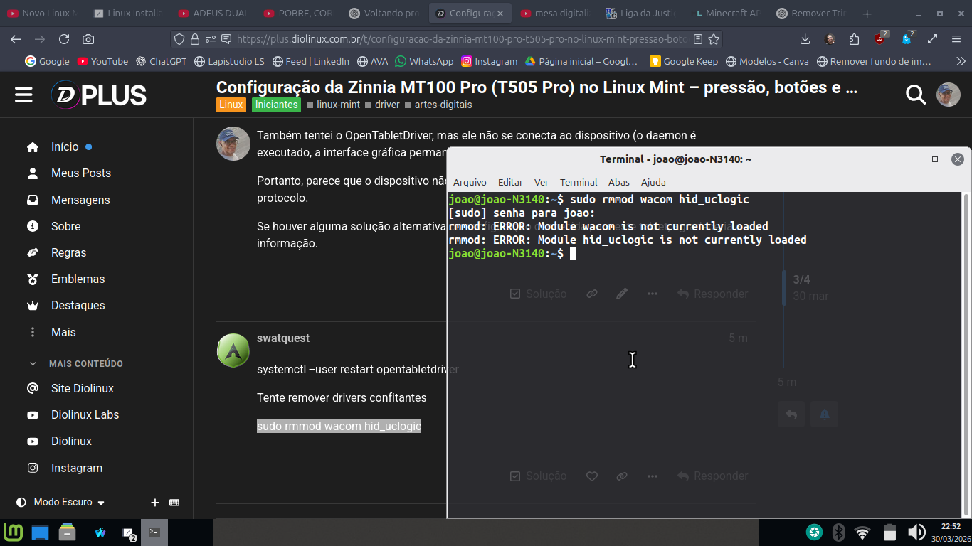Open the Meus Posts sidebar link
972x546 pixels.
(x=80, y=173)
